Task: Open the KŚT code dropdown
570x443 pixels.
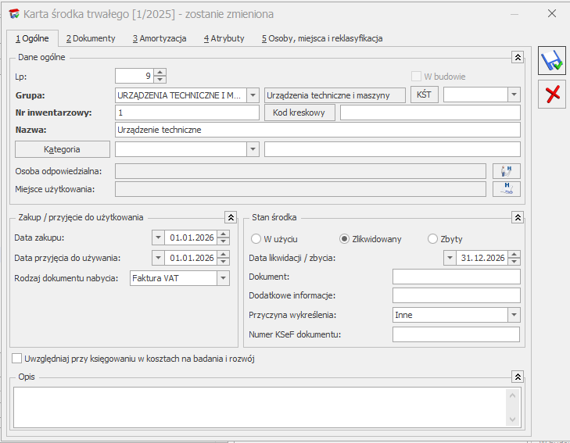Action: point(514,95)
